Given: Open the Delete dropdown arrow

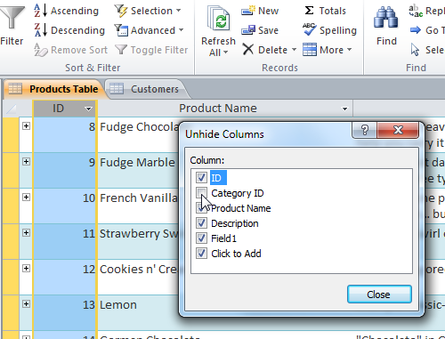Looking at the screenshot, I should [x=294, y=50].
